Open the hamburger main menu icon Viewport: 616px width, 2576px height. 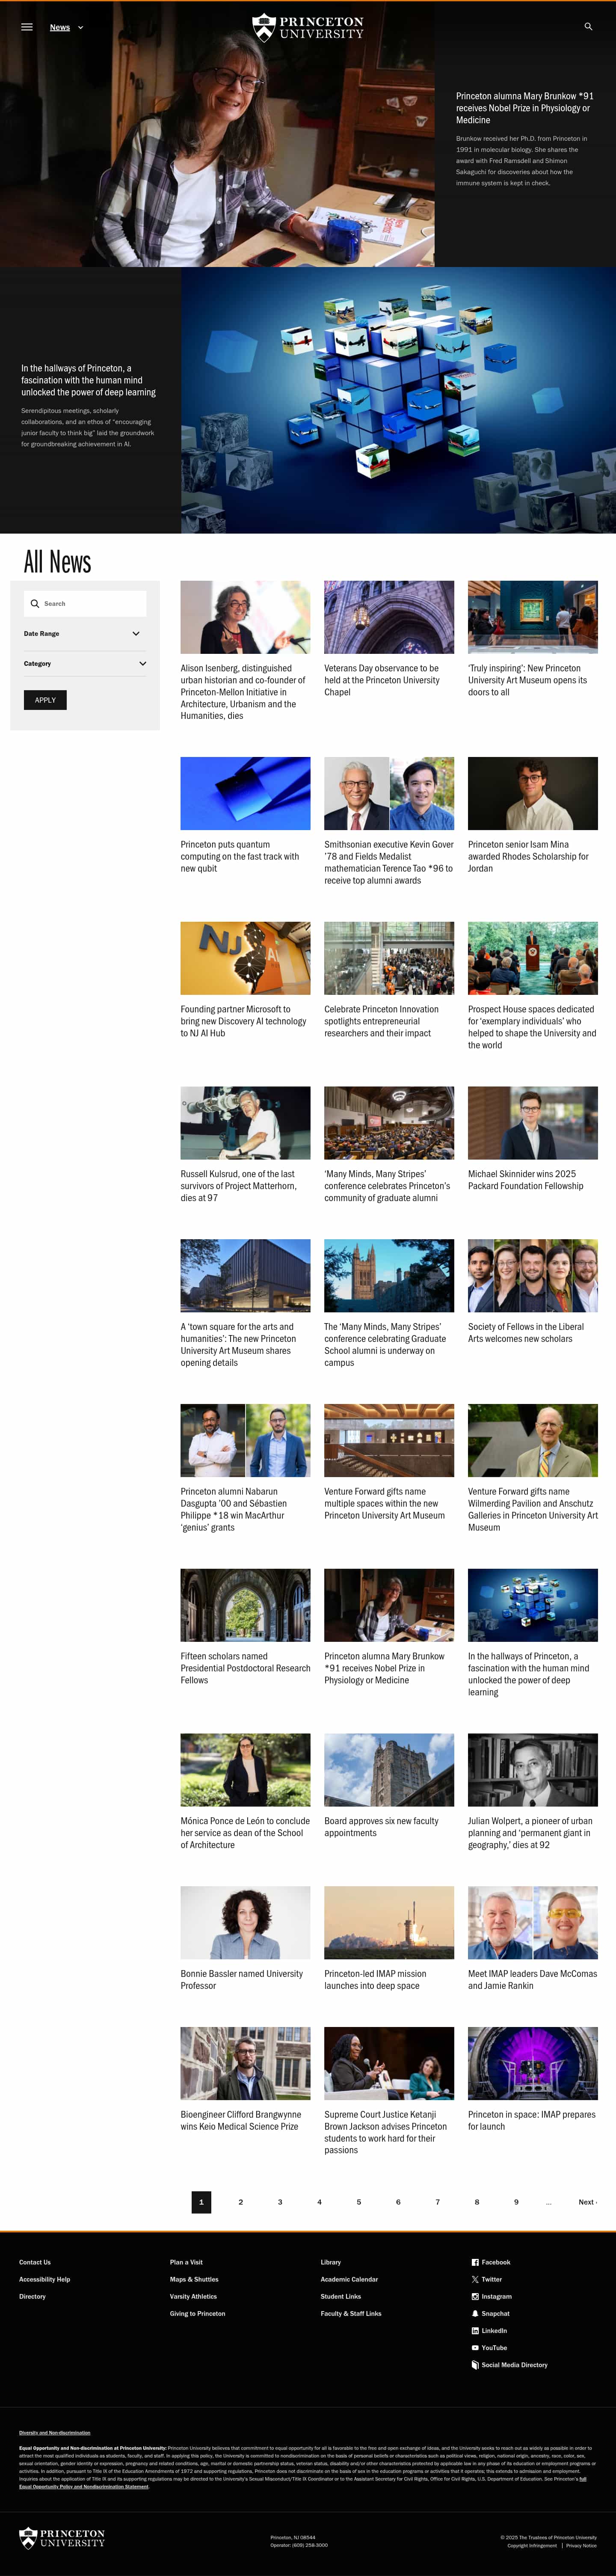[x=27, y=27]
